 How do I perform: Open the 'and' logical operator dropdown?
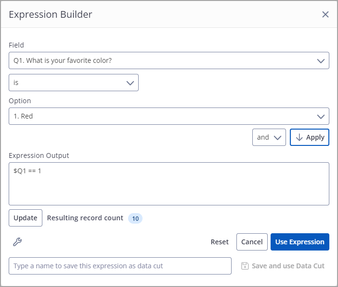269,137
